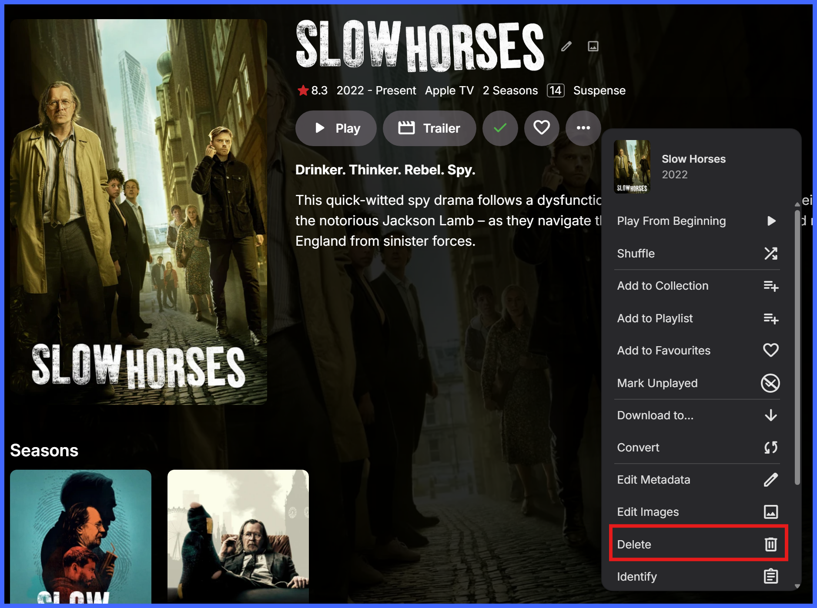
Task: Click the Slow Horses title in menu header
Action: tap(694, 159)
